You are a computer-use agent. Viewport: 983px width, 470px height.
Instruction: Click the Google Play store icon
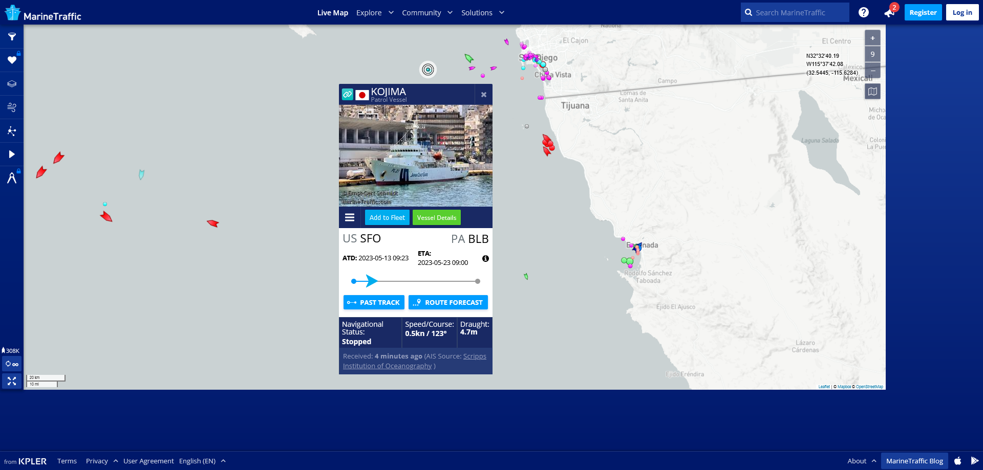click(975, 460)
